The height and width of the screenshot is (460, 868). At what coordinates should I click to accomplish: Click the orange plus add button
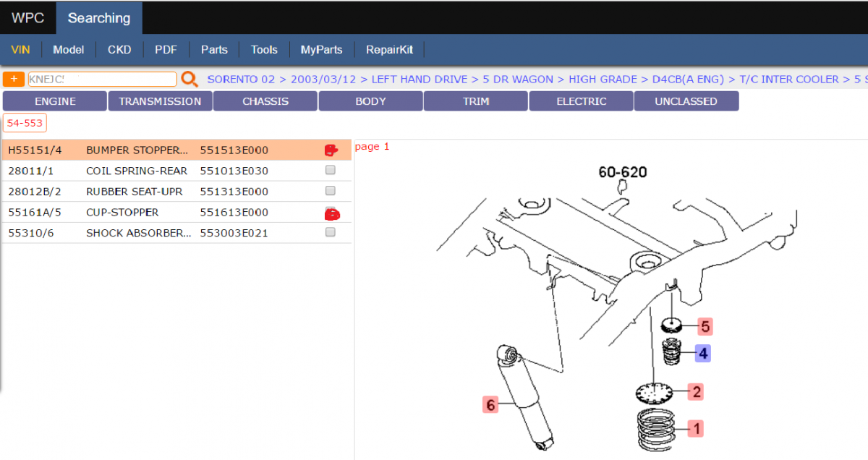[14, 80]
